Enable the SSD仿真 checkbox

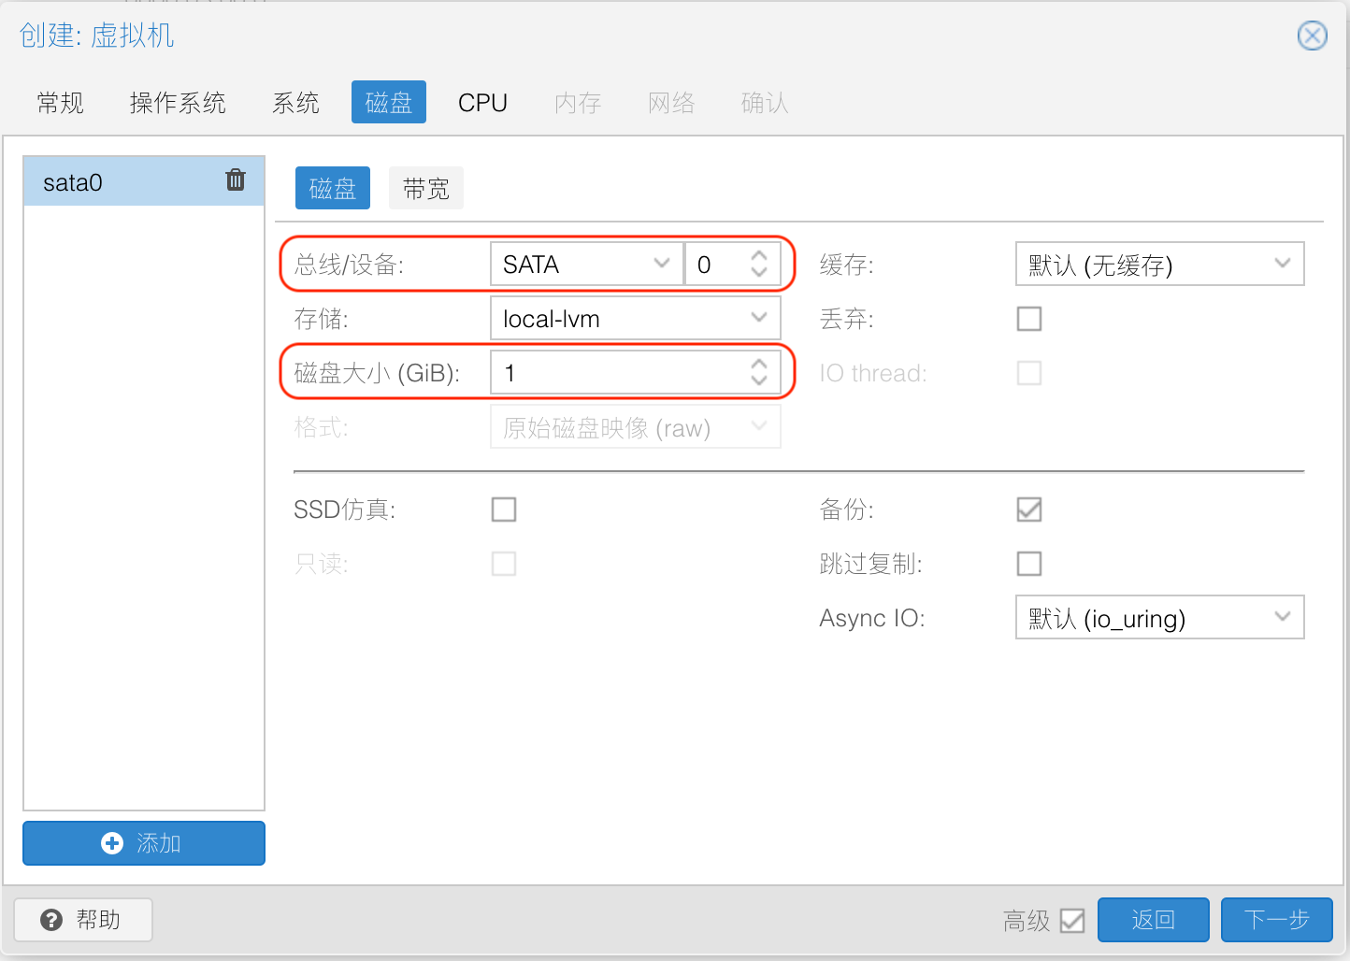(504, 509)
